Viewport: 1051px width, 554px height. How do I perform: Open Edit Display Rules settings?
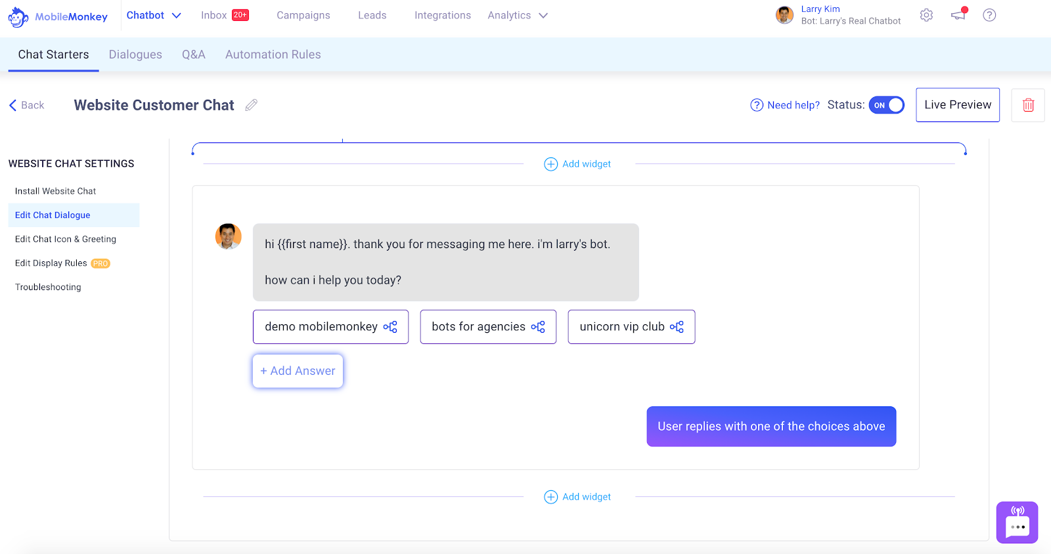(51, 263)
